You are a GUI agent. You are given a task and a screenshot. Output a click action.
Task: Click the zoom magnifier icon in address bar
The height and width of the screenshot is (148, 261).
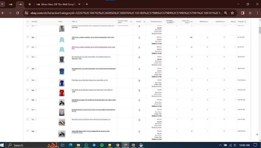(x=226, y=13)
